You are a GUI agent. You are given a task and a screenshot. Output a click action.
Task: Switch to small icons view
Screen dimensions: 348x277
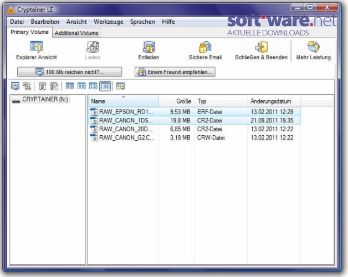click(81, 86)
